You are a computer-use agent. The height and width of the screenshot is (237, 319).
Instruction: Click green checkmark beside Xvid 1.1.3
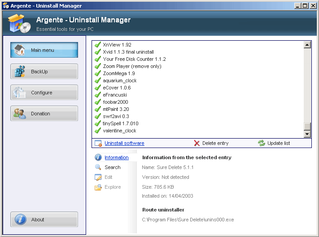[x=98, y=52]
